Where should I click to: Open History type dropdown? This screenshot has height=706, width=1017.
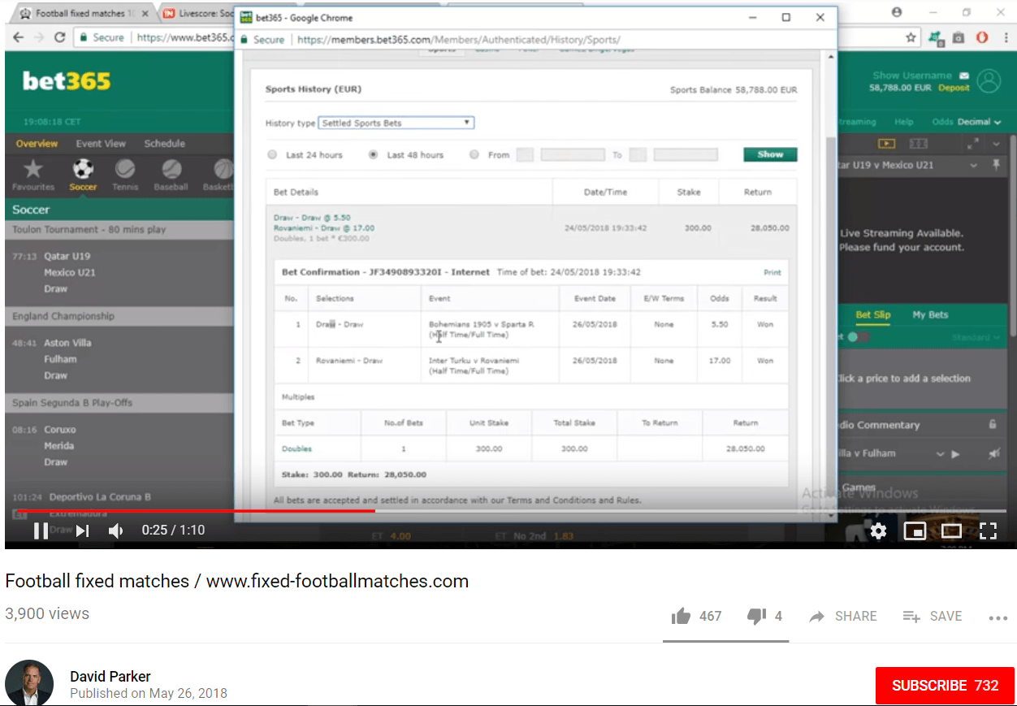point(396,123)
